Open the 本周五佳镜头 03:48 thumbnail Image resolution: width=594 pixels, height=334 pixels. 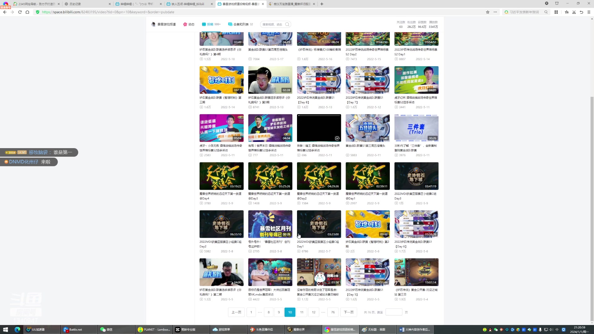pos(368,128)
